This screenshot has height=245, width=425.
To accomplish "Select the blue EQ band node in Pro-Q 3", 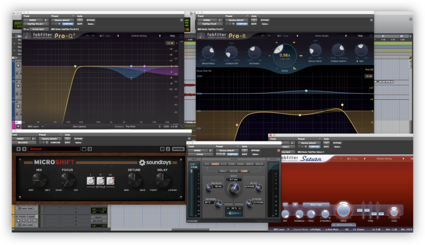I will pyautogui.click(x=131, y=66).
